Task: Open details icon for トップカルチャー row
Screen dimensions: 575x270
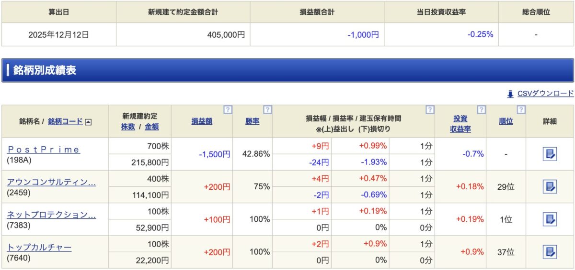Action: point(550,252)
